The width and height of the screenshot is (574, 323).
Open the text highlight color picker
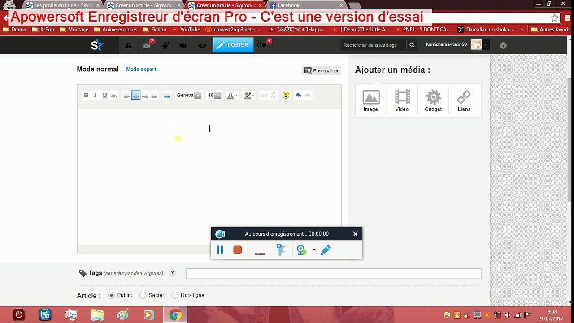pos(249,95)
